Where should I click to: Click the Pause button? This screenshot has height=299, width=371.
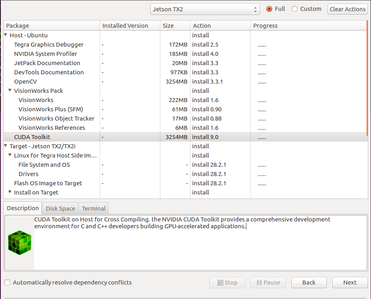[x=268, y=283]
